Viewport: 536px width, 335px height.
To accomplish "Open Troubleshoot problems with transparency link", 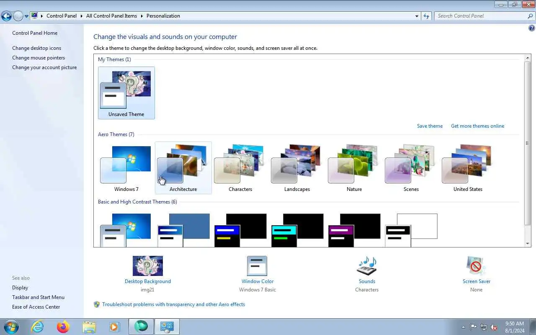I will pyautogui.click(x=173, y=304).
